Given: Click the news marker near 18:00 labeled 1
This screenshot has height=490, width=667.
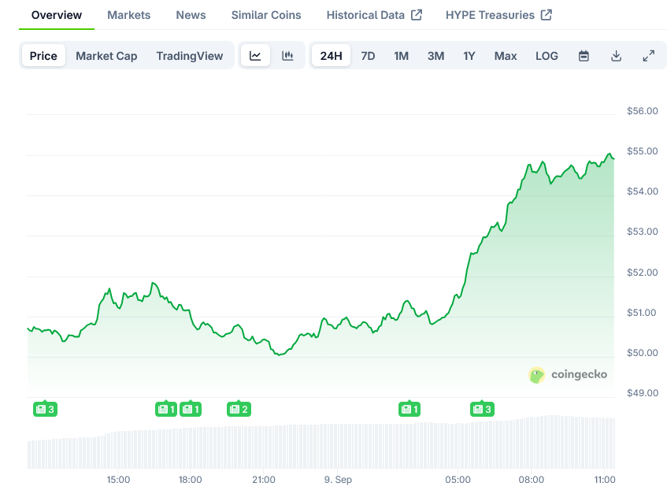Looking at the screenshot, I should click(190, 409).
